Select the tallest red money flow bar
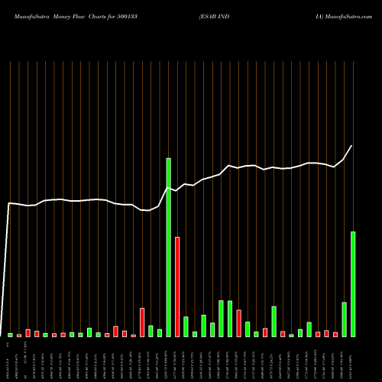 177,287
